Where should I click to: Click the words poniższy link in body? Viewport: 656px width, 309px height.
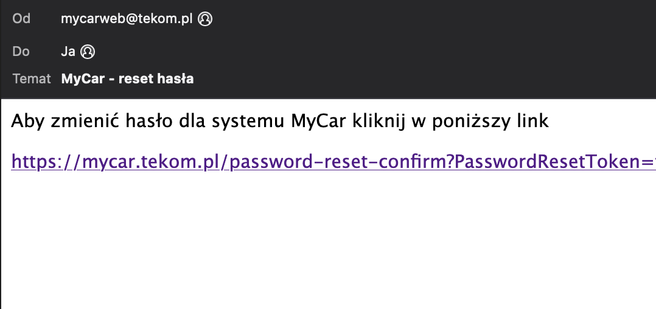(x=490, y=121)
